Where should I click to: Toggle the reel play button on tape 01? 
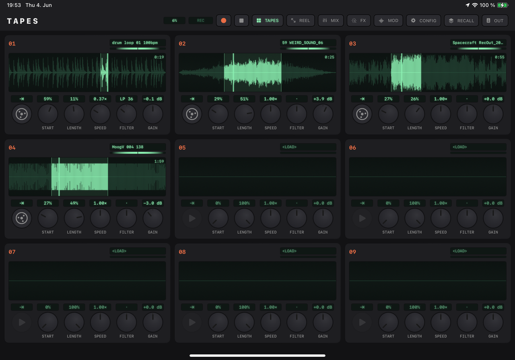tap(22, 114)
